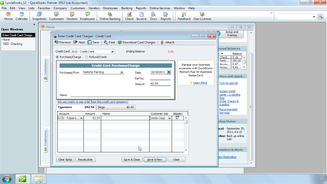Open the search field dropdown arrow
This screenshot has width=327, height=184.
[314, 17]
